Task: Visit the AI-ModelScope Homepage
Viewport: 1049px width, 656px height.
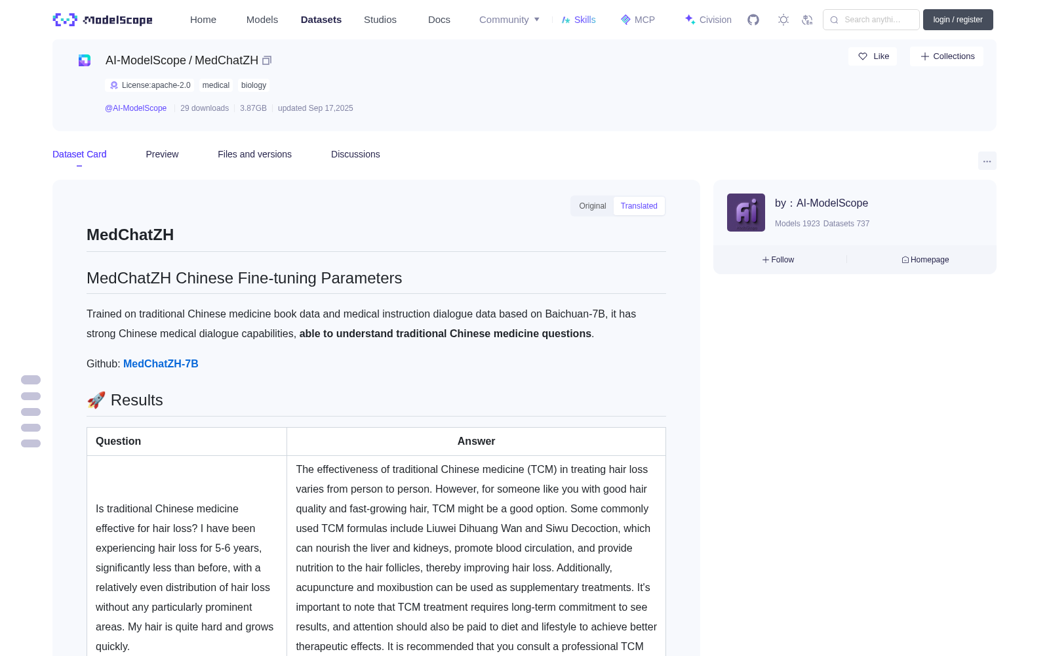Action: [925, 260]
